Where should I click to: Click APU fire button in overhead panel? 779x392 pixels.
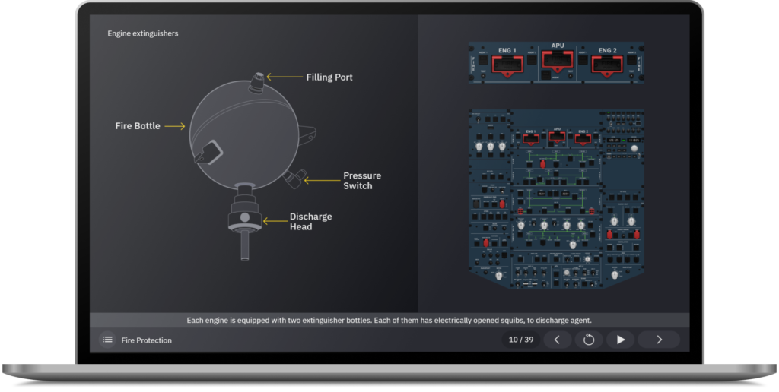pyautogui.click(x=557, y=137)
